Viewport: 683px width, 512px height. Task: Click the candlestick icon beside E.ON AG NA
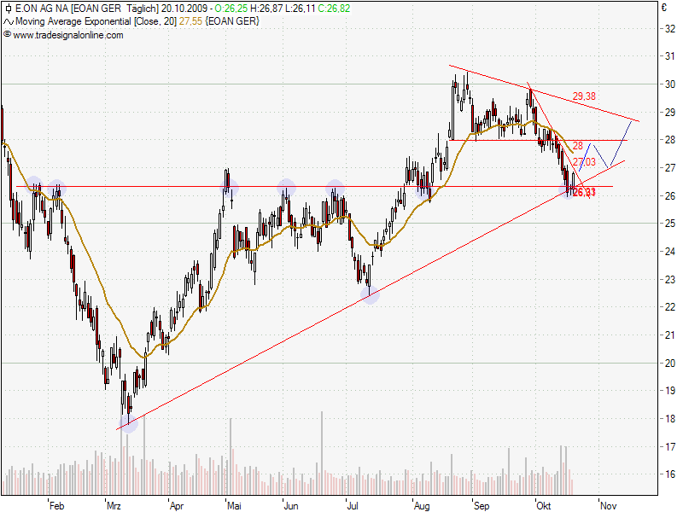point(8,9)
